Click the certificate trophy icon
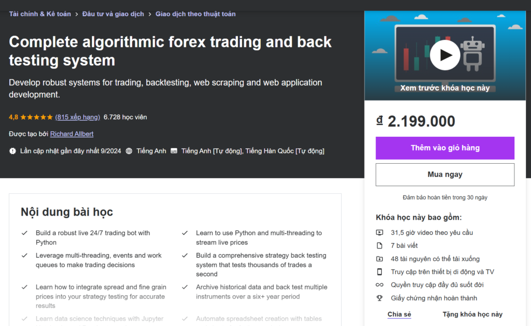Image resolution: width=531 pixels, height=326 pixels. coord(380,298)
